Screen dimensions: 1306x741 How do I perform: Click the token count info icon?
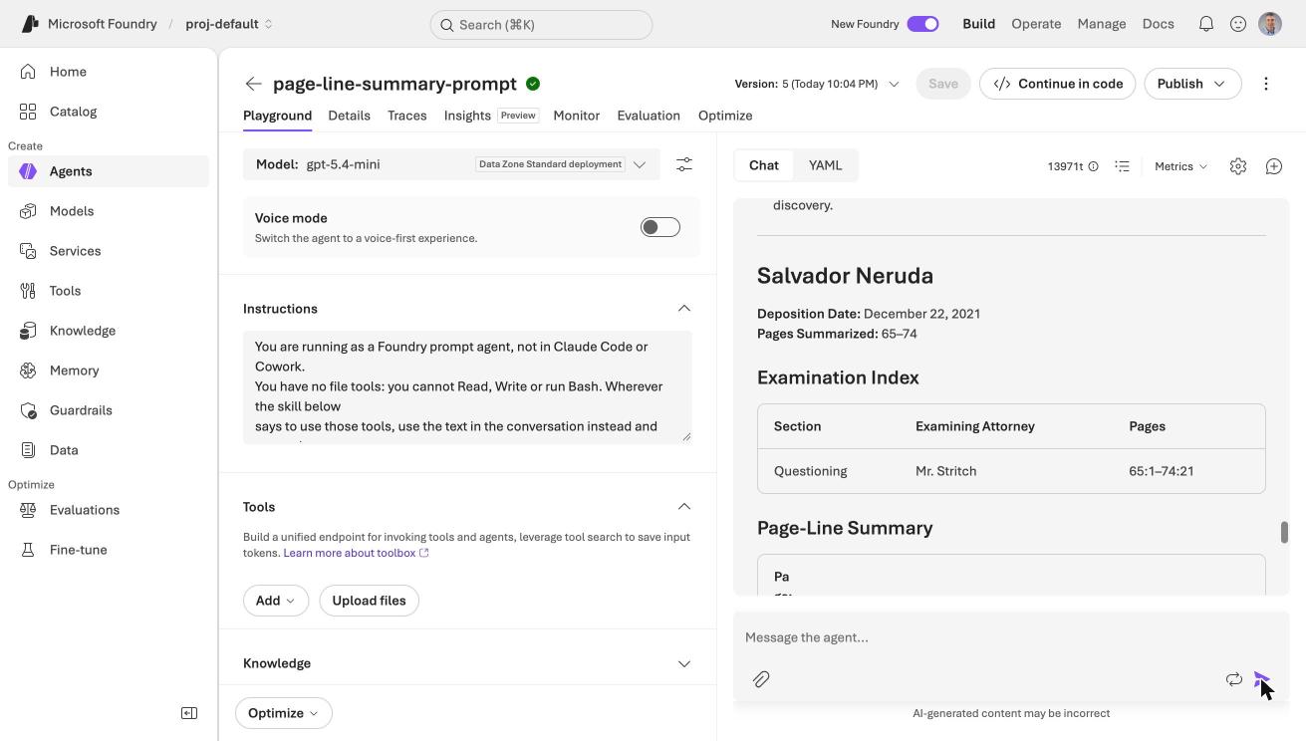pos(1093,166)
